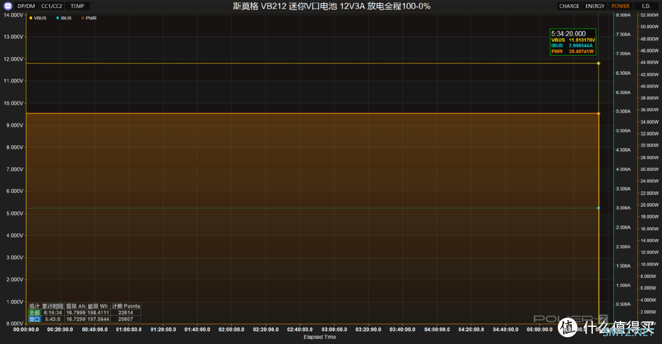Click the window time value 5:43:6

53,319
